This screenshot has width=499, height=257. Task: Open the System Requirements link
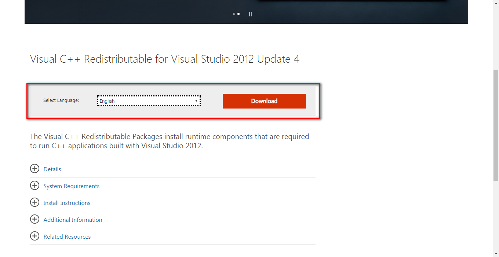pyautogui.click(x=72, y=186)
